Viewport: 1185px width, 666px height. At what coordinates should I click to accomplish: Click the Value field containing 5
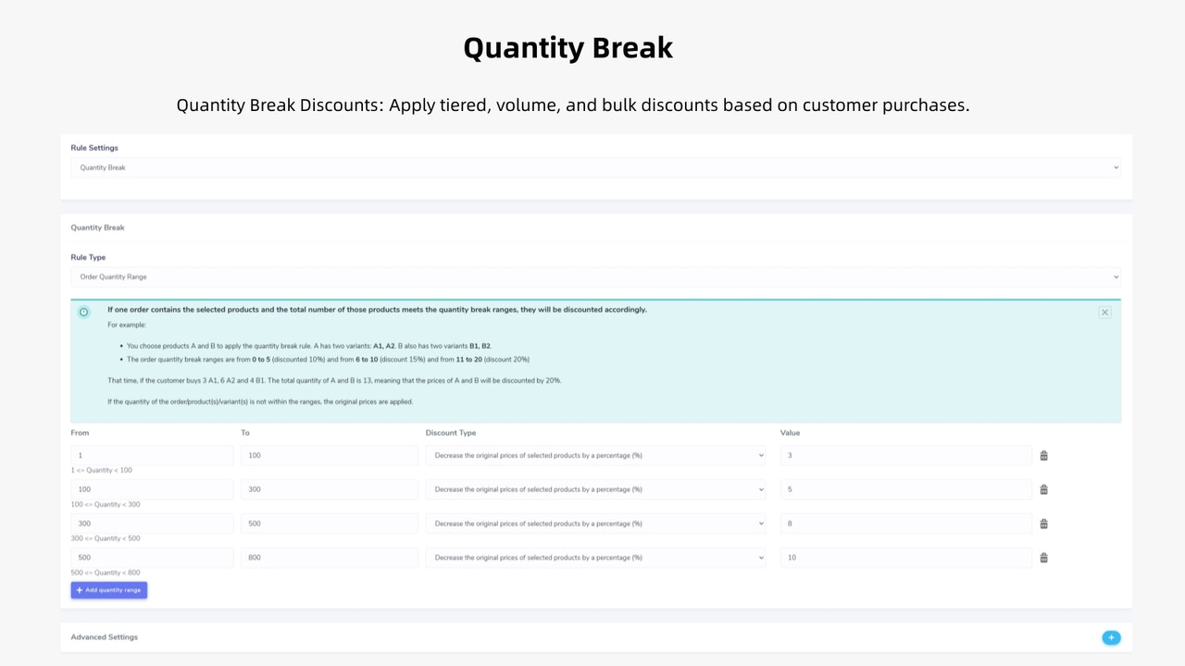904,489
